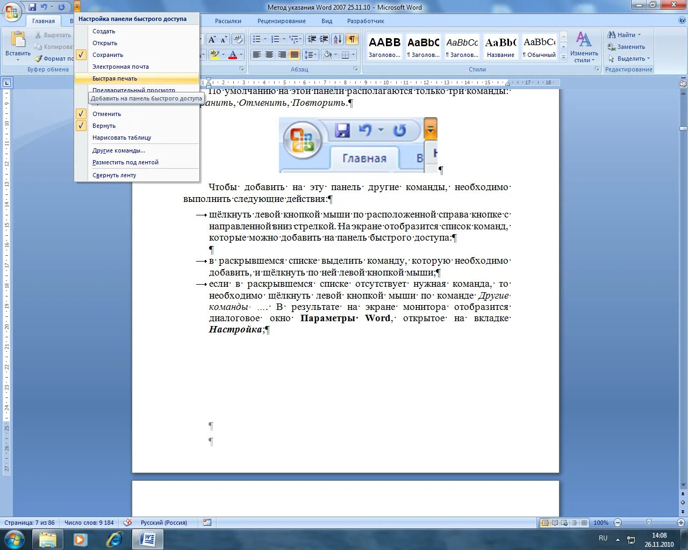Click the Customize Quick Access Toolbar arrow

77,7
